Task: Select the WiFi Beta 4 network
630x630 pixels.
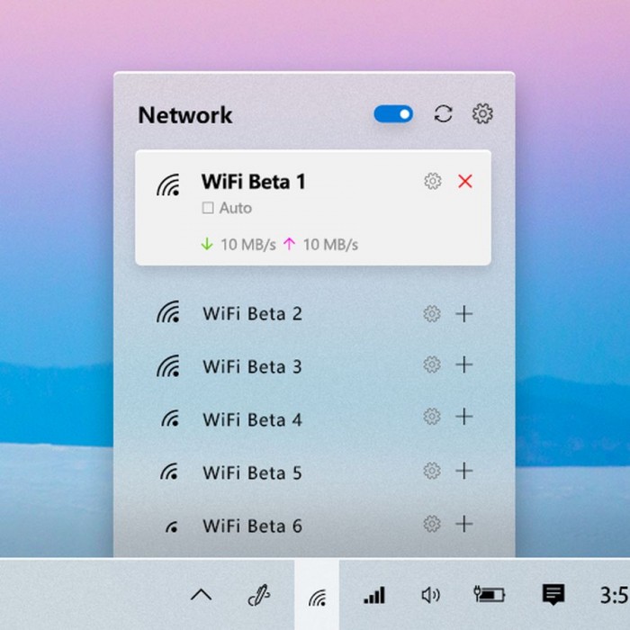Action: (x=252, y=419)
